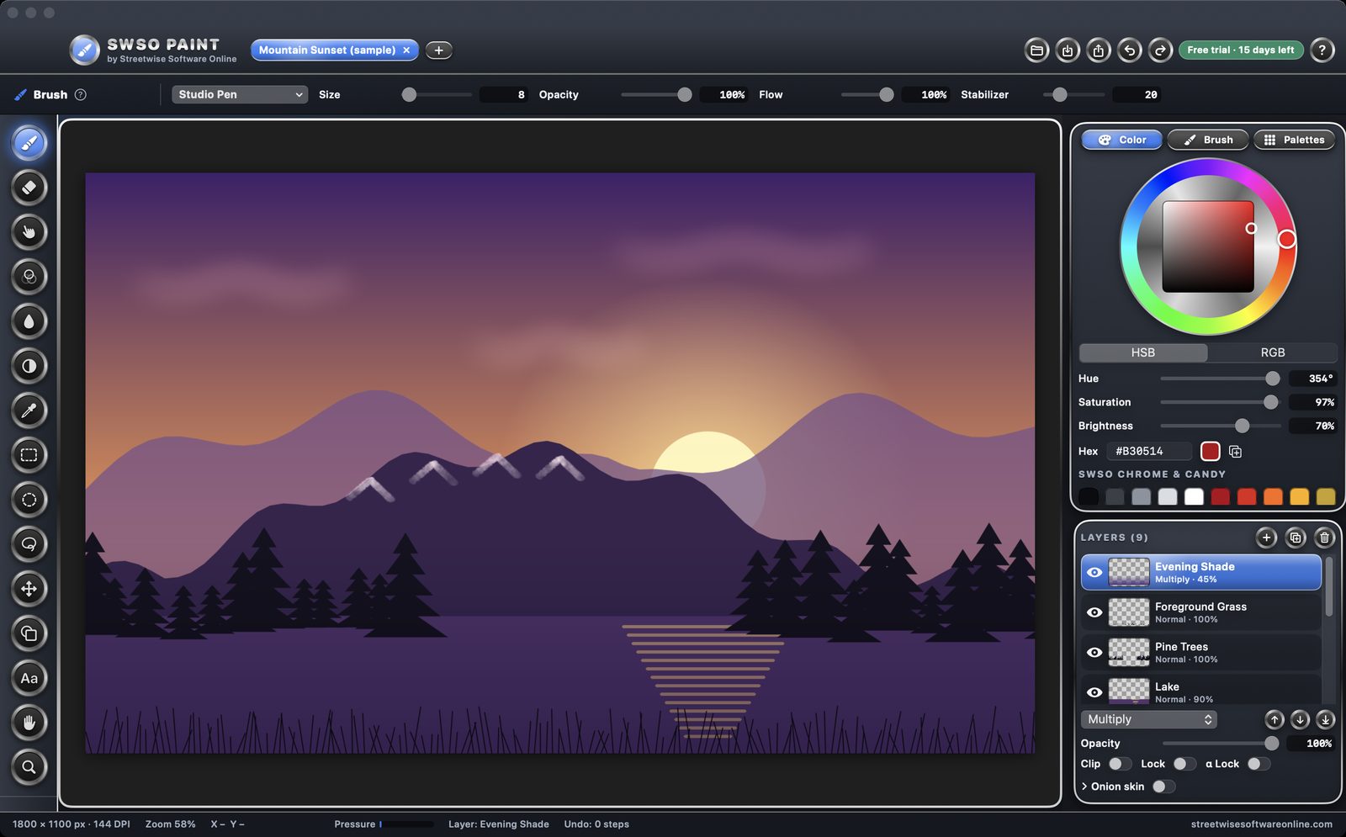Viewport: 1346px width, 837px height.
Task: Open help with question mark button in header
Action: coord(1322,50)
